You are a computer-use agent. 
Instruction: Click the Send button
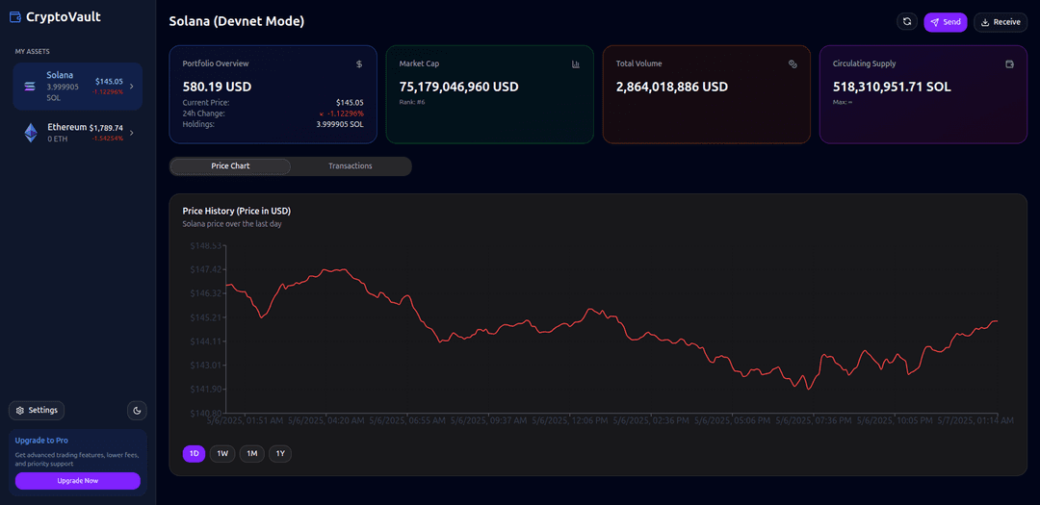pyautogui.click(x=946, y=22)
